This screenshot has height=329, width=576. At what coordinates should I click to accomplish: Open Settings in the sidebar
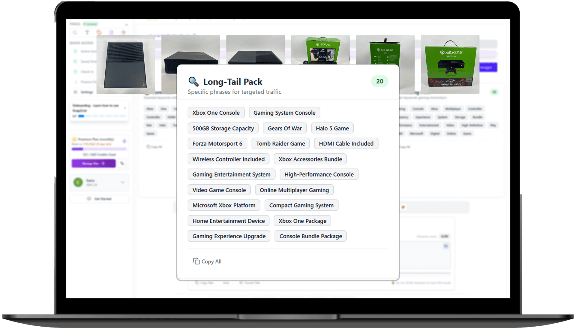pos(86,92)
